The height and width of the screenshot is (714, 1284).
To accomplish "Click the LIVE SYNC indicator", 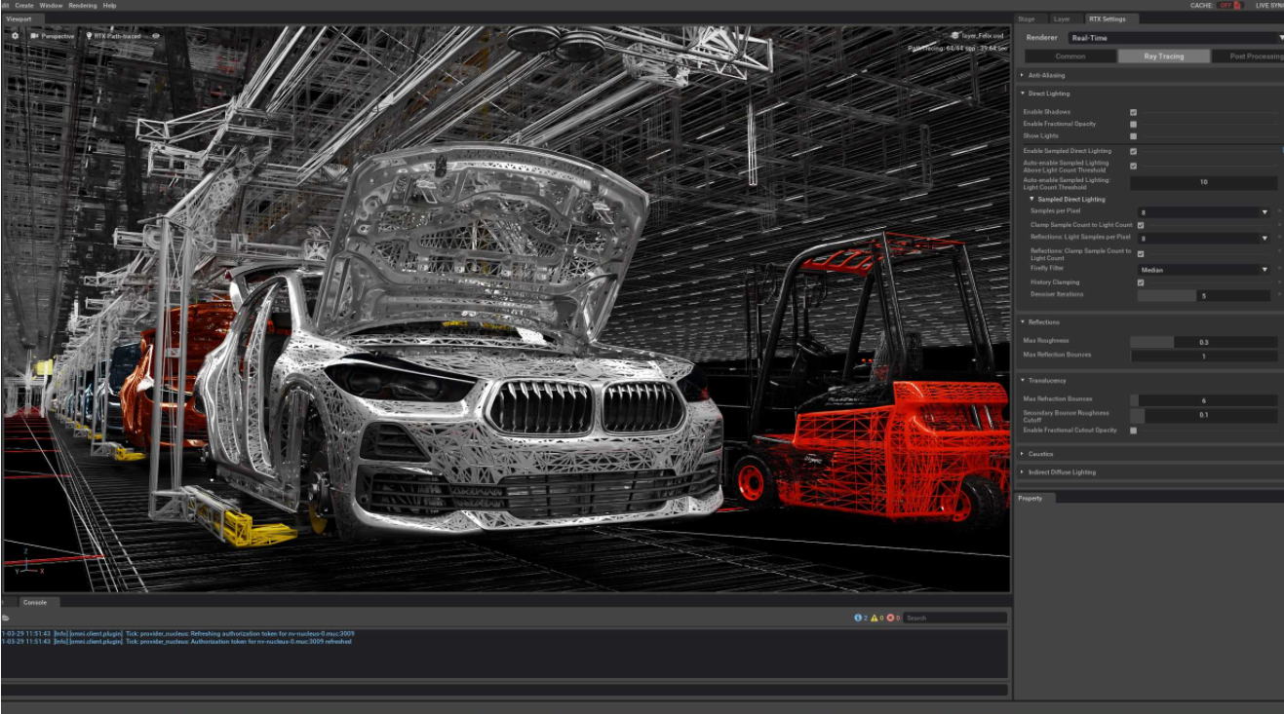I will tap(1268, 5).
